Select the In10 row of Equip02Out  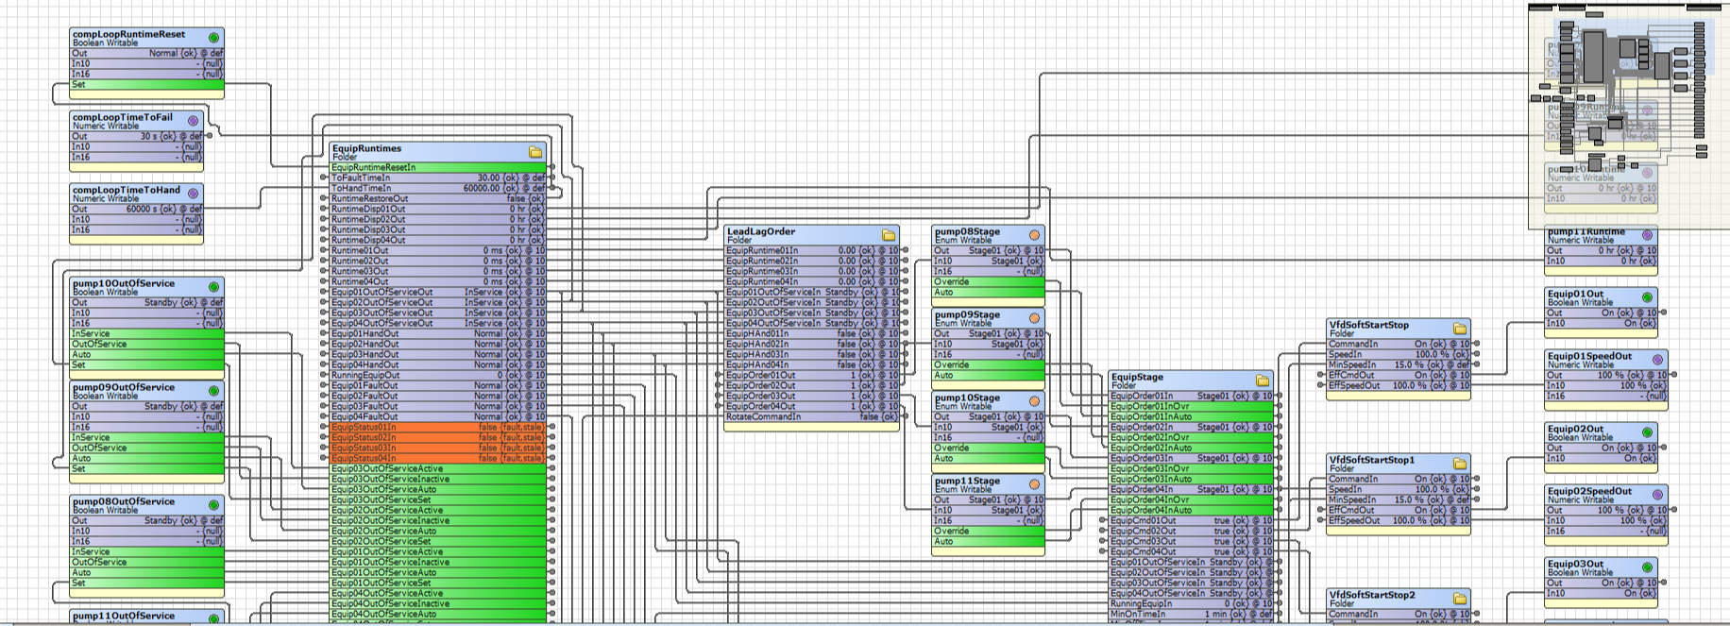[1603, 458]
